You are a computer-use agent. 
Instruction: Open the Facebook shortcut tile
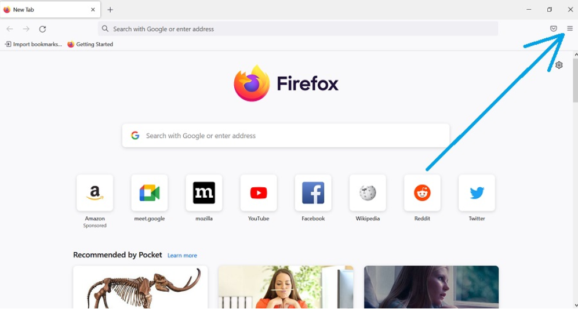coord(313,193)
